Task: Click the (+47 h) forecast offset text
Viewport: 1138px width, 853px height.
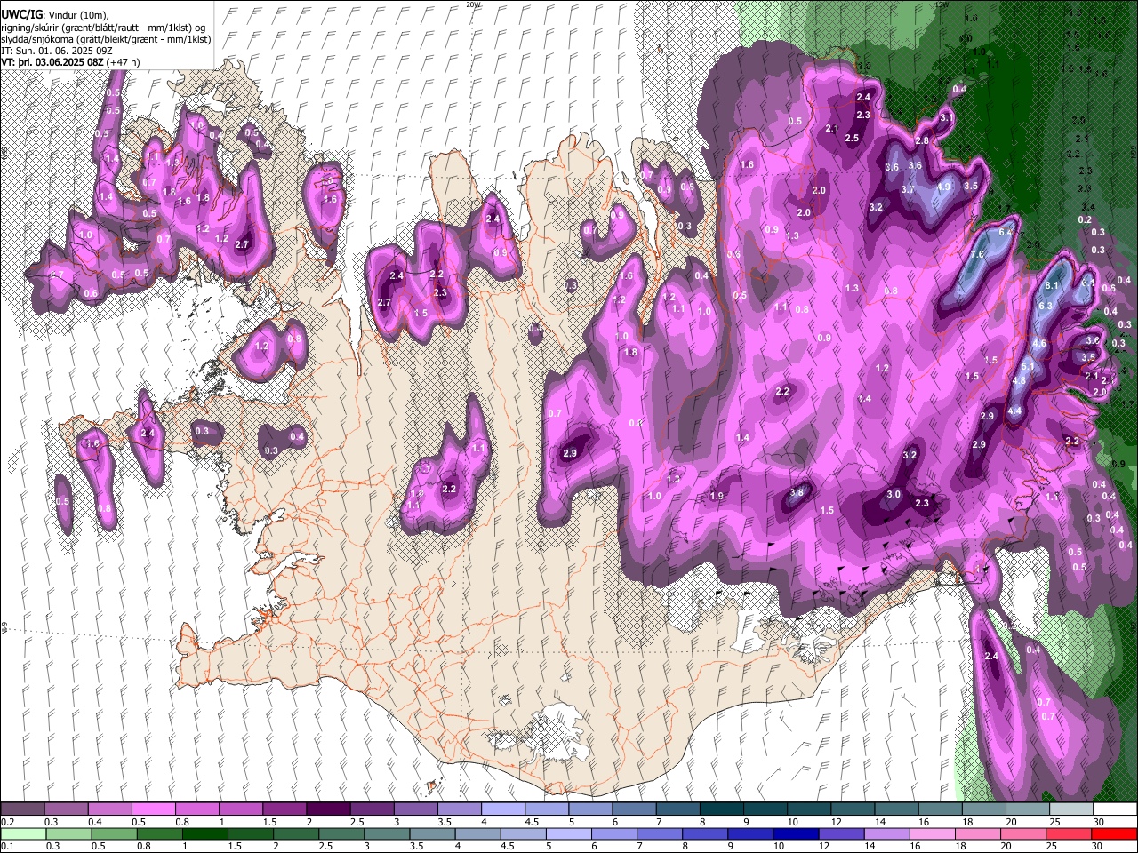Action: 123,62
